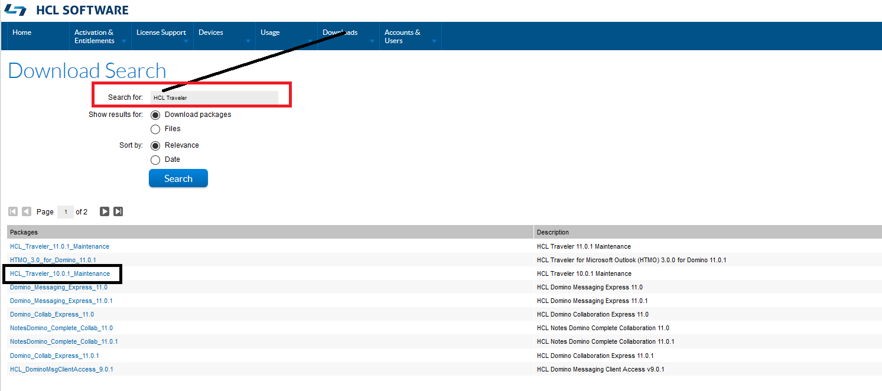Open the Usage menu
Screen dimensions: 882x391
click(270, 32)
